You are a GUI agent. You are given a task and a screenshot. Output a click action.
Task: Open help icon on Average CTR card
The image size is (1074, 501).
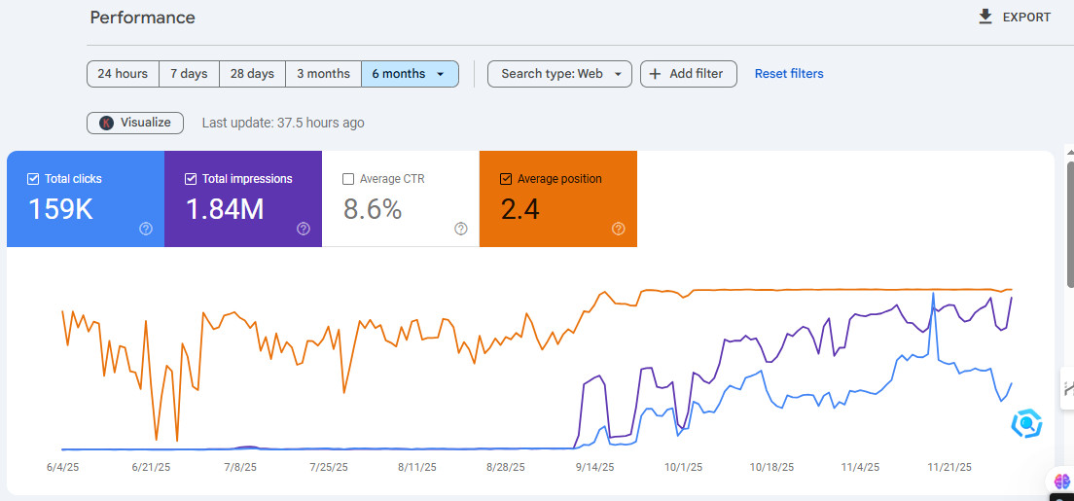point(461,229)
